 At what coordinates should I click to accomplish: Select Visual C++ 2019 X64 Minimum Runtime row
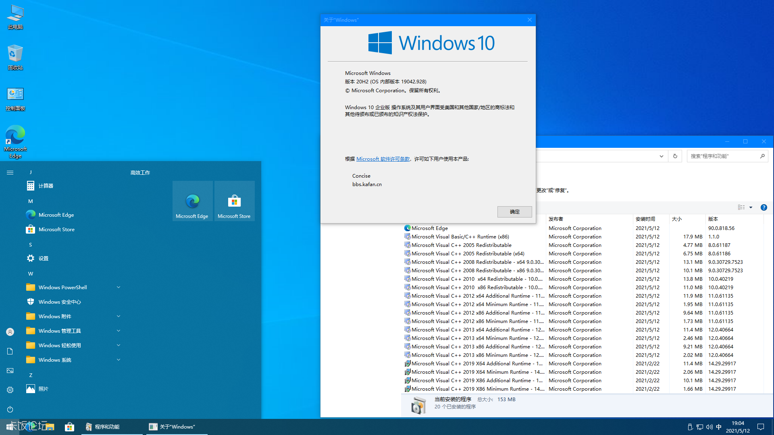pyautogui.click(x=583, y=372)
